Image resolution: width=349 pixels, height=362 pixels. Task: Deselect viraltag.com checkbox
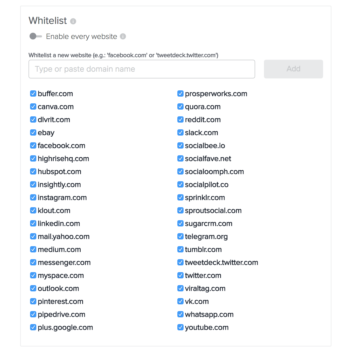tap(180, 288)
